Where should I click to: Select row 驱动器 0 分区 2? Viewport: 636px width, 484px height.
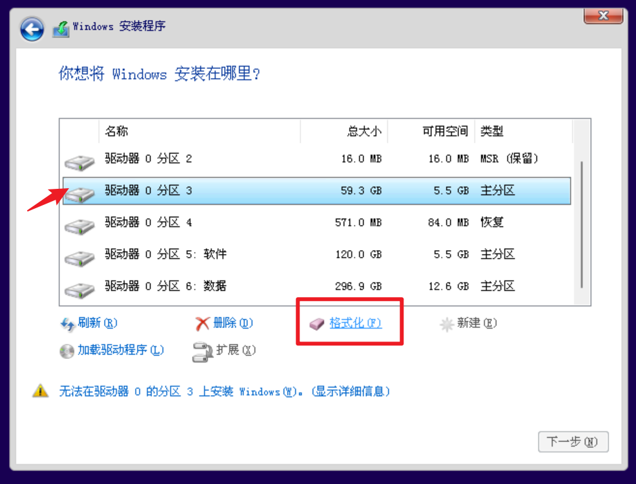point(317,159)
